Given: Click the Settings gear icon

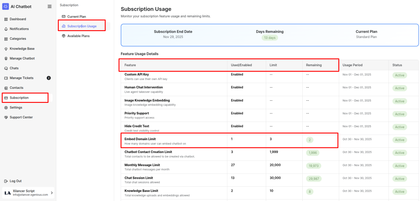Looking at the screenshot, I should coord(6,108).
